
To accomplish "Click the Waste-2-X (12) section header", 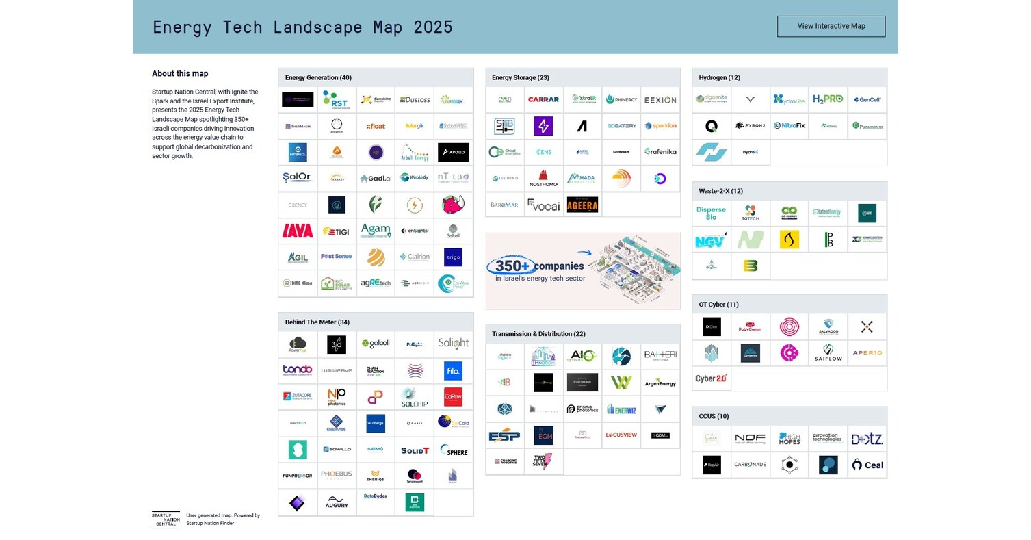I will [720, 191].
